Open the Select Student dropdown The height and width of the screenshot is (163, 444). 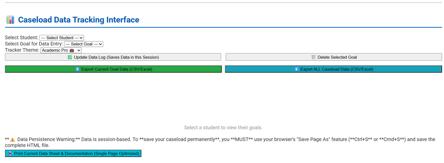(62, 38)
